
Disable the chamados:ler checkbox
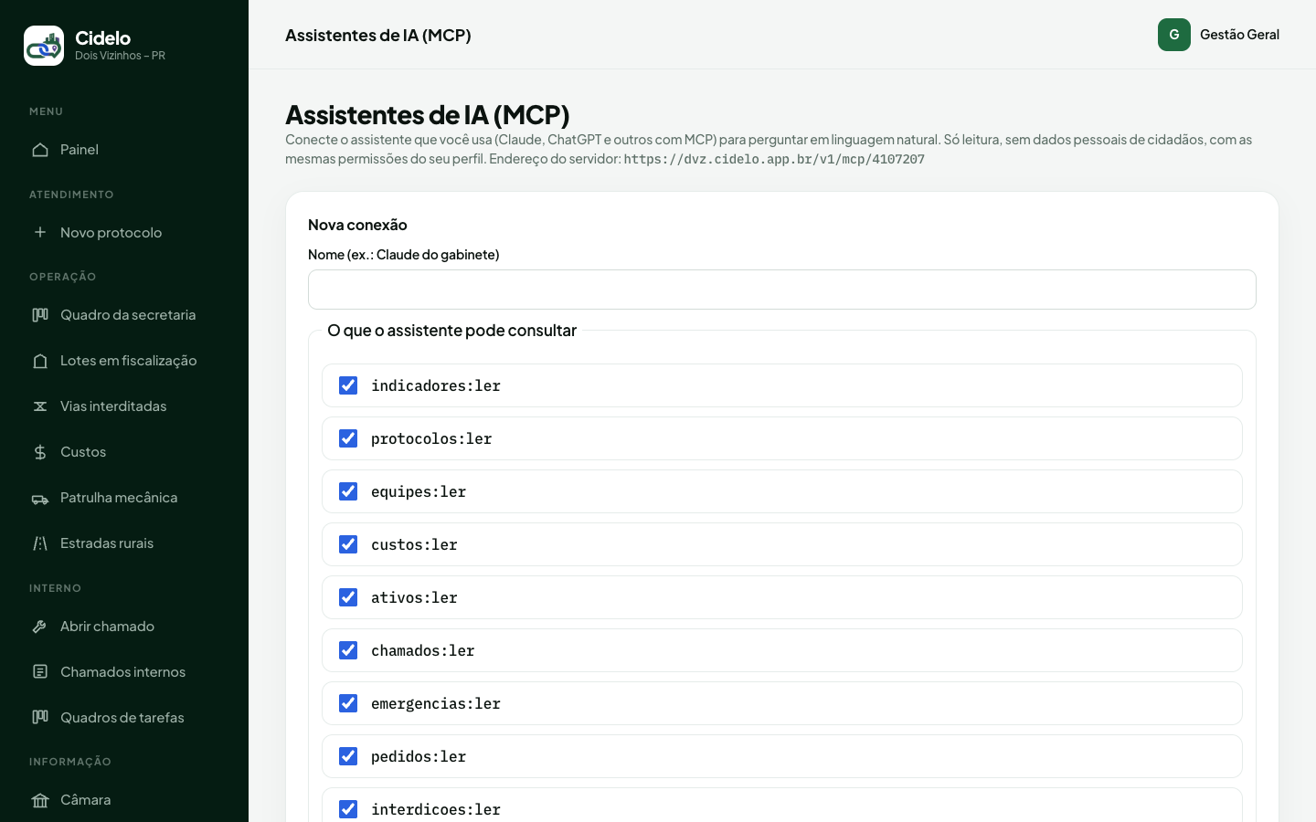pos(348,650)
